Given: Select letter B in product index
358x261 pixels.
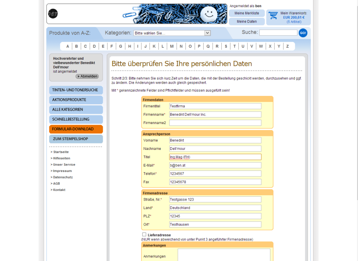Looking at the screenshot, I should pos(77,46).
